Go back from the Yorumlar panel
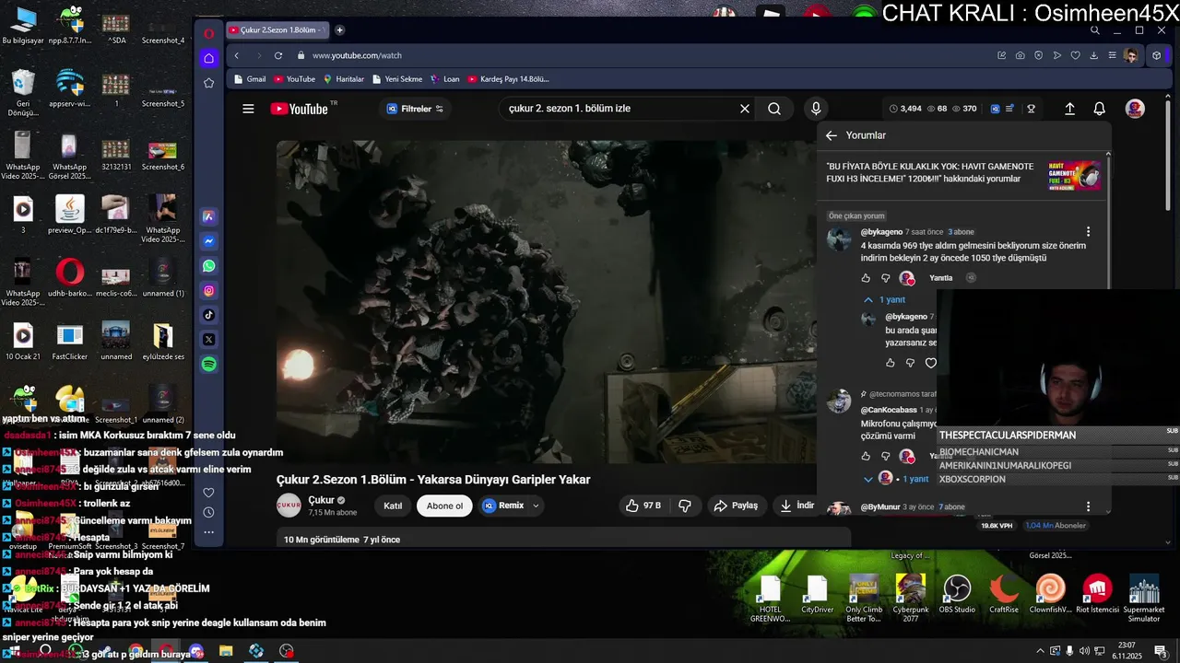Viewport: 1180px width, 663px height. (832, 135)
